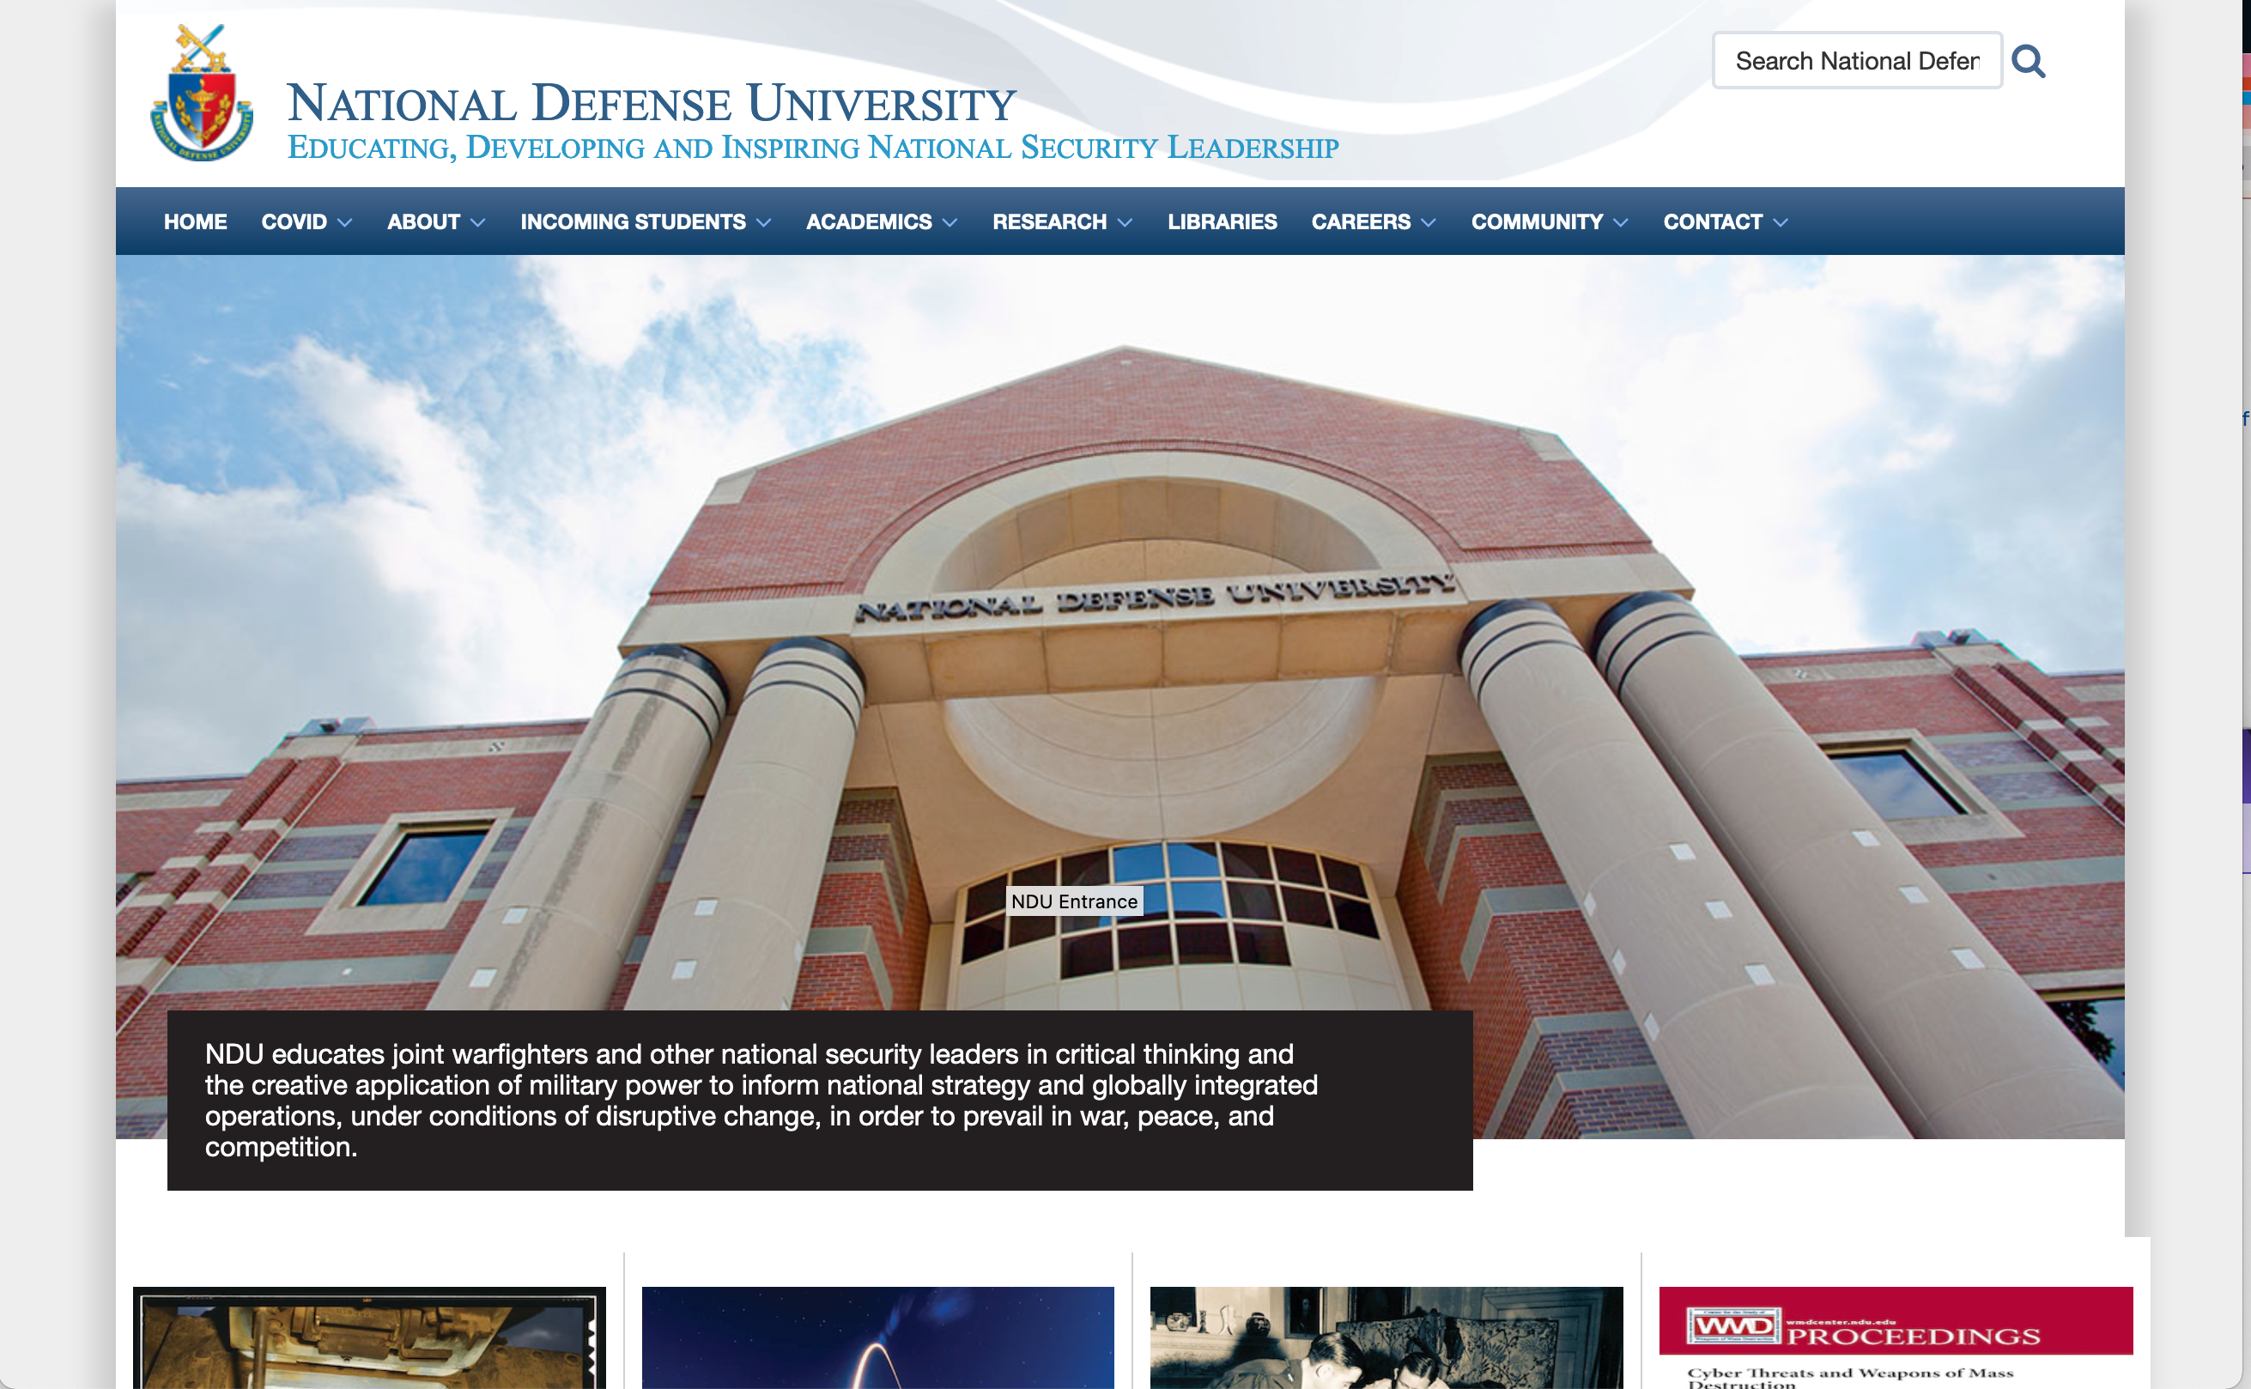Viewport: 2251px width, 1389px height.
Task: Expand the INCOMING STUDENTS dropdown chevron
Action: coord(763,222)
